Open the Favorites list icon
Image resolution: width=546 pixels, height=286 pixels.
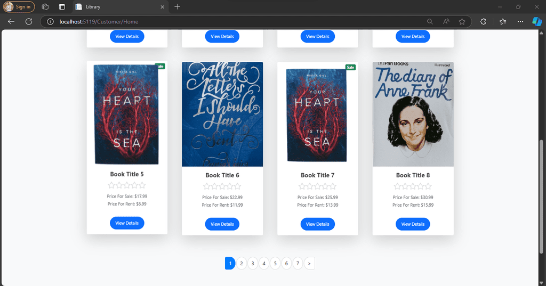click(x=503, y=22)
